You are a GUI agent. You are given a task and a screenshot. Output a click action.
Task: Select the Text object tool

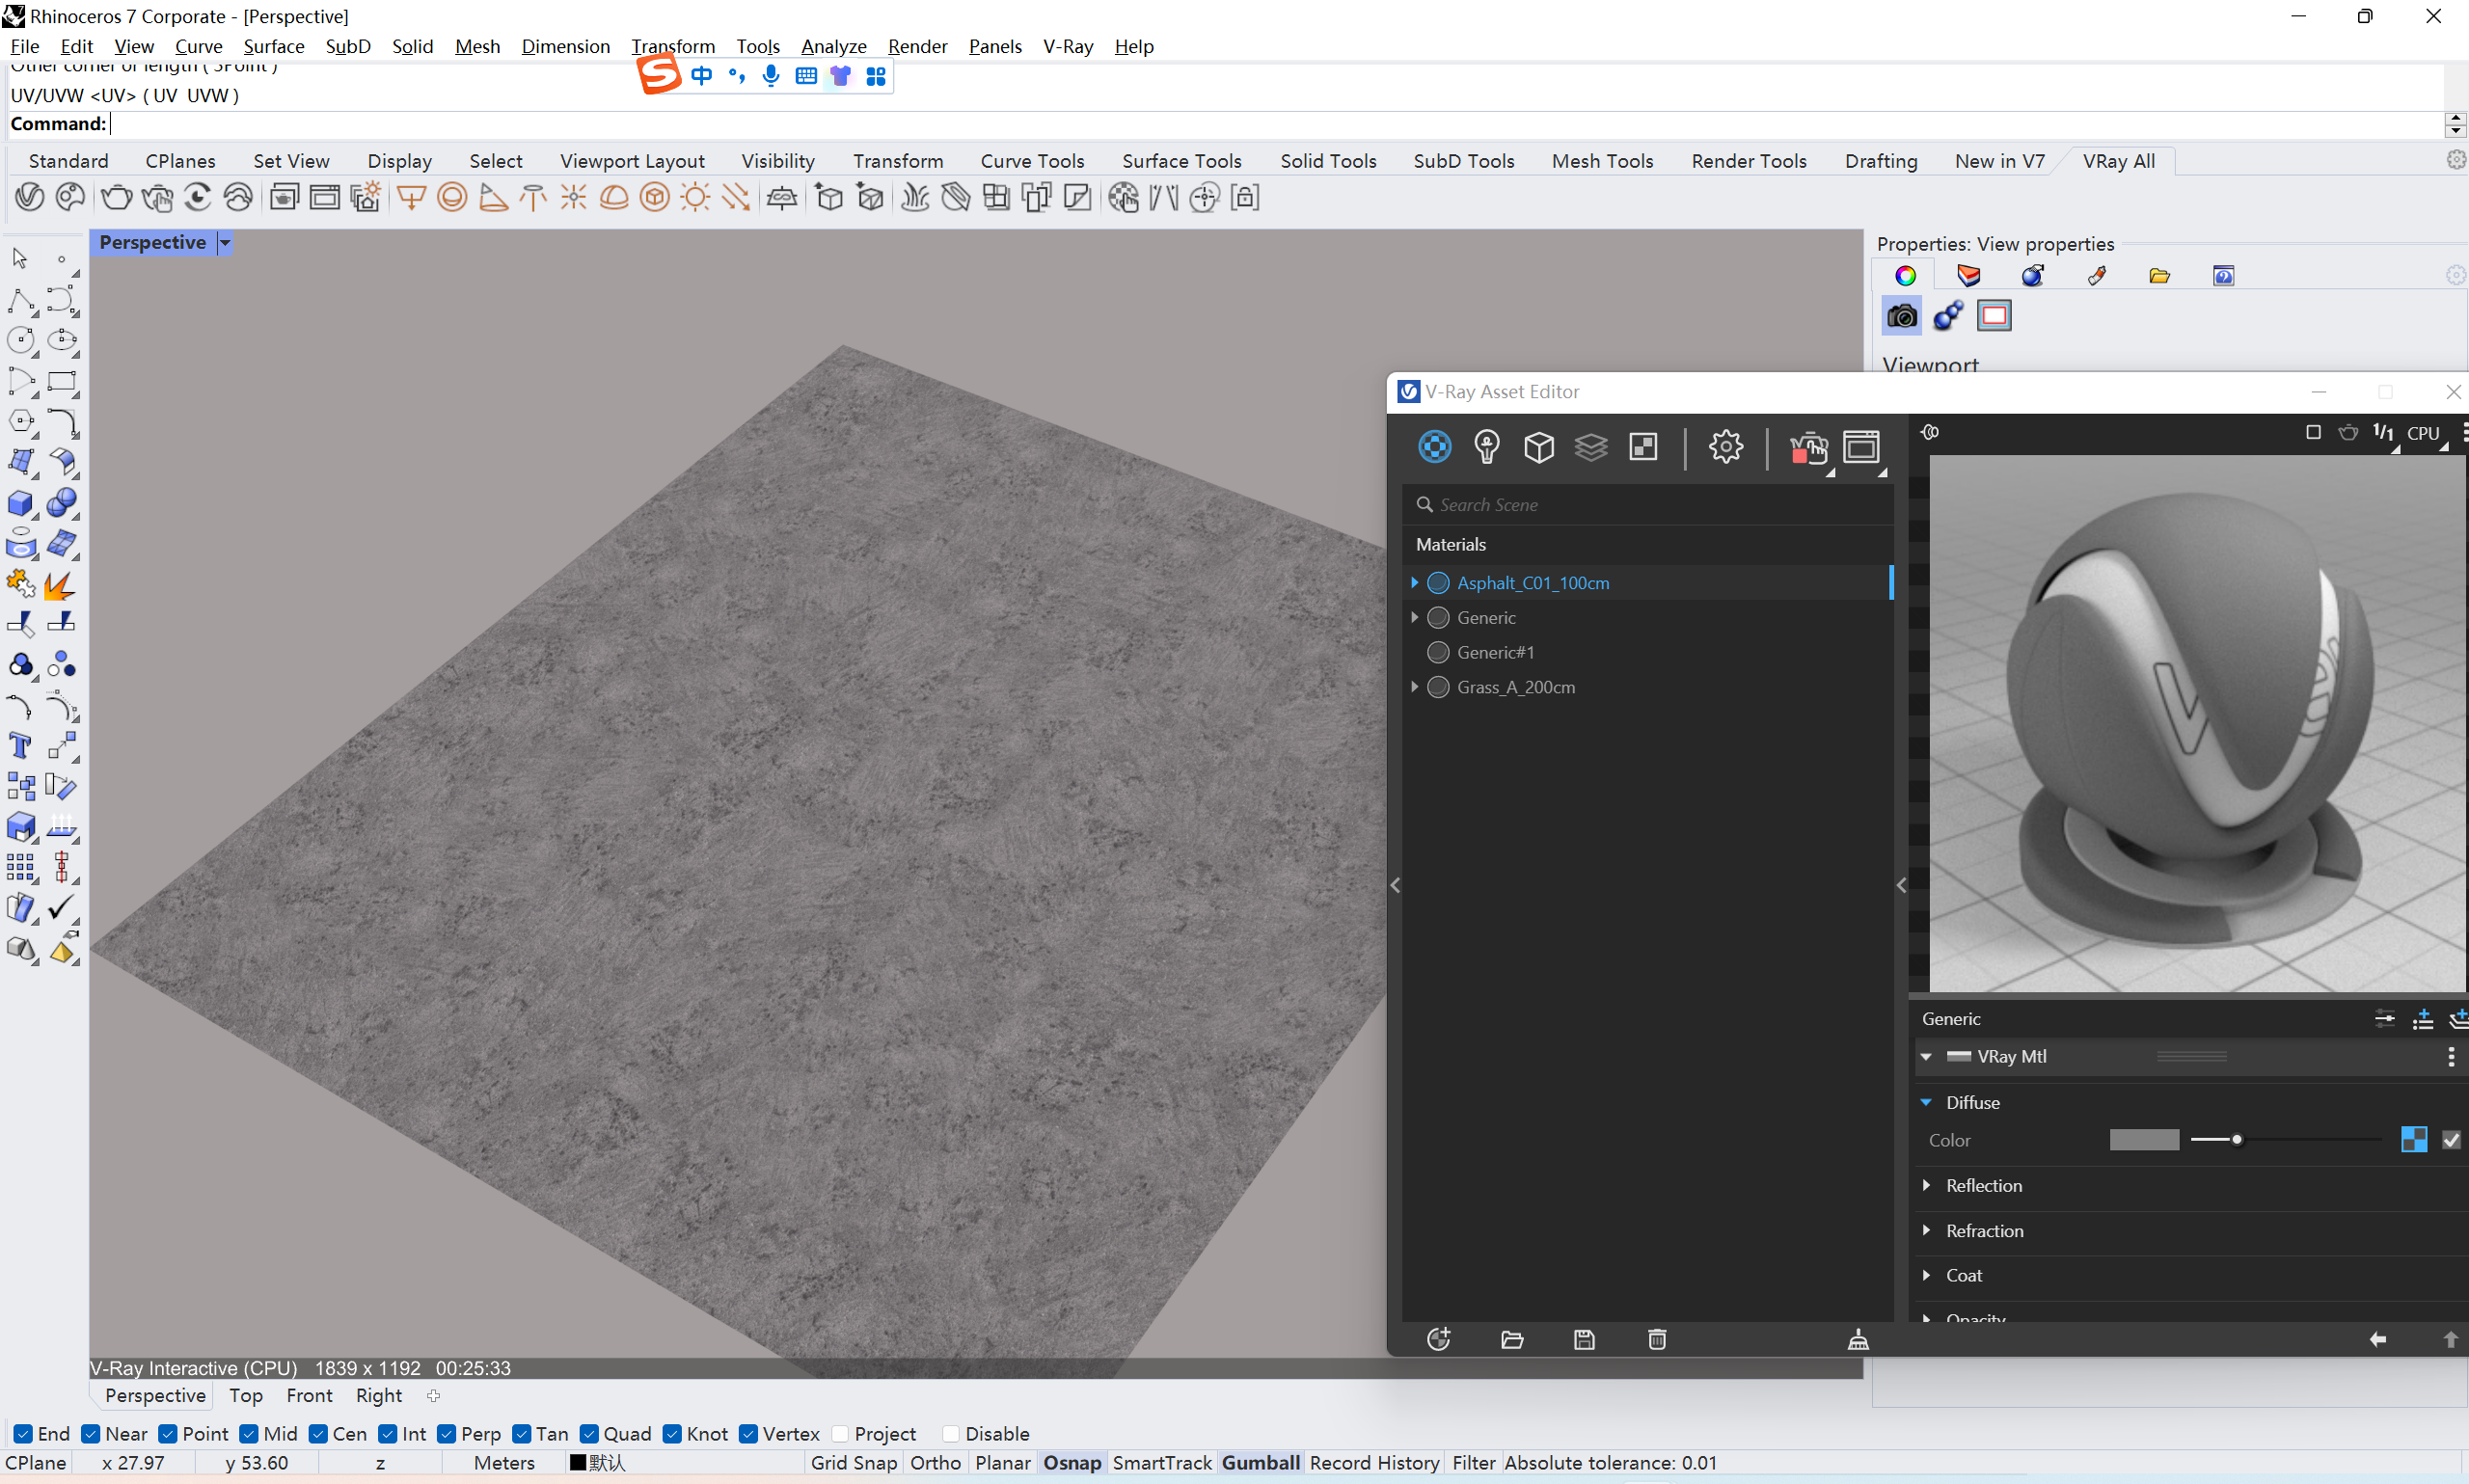pos(20,746)
